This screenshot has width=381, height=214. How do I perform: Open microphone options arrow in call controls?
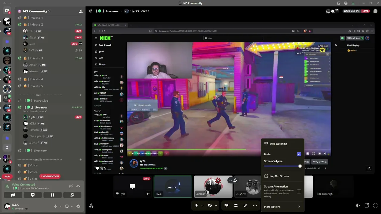click(x=202, y=205)
